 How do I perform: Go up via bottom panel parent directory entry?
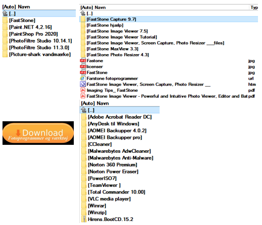tap(119, 110)
